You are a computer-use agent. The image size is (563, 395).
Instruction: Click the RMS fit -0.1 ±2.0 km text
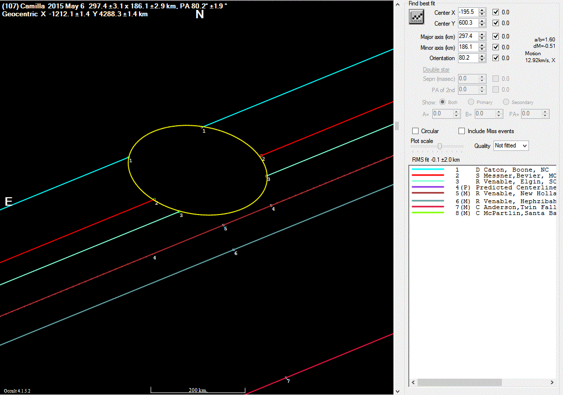tap(436, 160)
